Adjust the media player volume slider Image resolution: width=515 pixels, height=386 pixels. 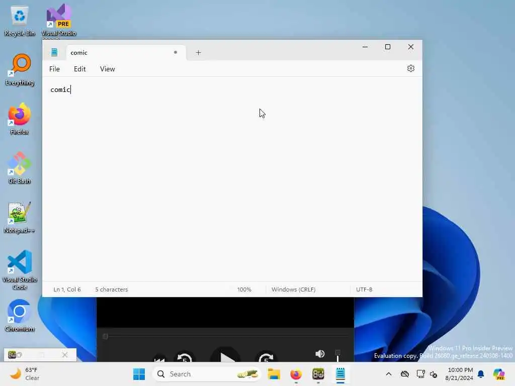pos(337,356)
